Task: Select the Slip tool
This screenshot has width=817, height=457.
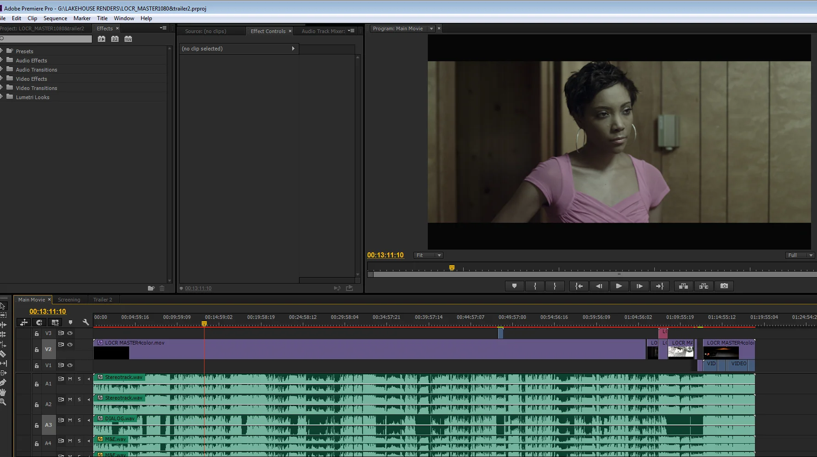Action: pyautogui.click(x=3, y=363)
